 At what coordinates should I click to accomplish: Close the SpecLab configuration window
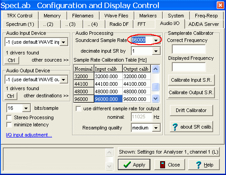click(220, 5)
